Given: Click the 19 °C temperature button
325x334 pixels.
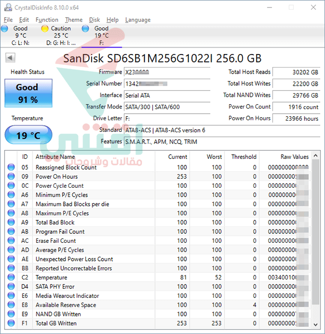Looking at the screenshot, I should pyautogui.click(x=28, y=135).
